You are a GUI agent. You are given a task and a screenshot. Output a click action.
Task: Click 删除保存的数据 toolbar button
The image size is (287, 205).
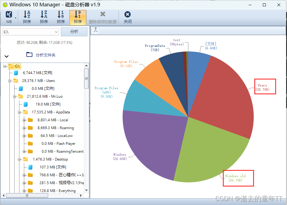[x=103, y=17]
